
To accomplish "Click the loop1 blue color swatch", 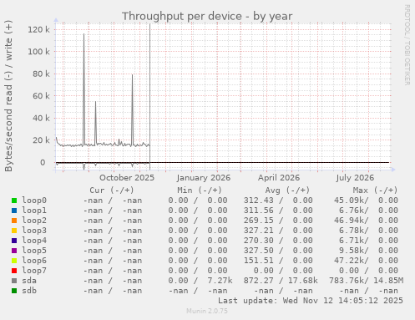I will pos(14,211).
